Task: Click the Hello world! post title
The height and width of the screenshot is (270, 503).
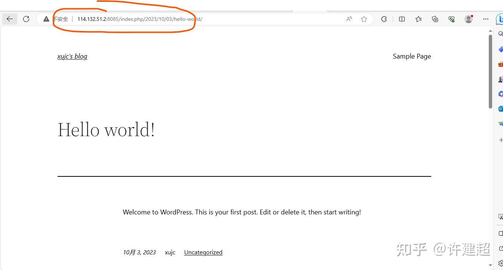Action: tap(106, 130)
